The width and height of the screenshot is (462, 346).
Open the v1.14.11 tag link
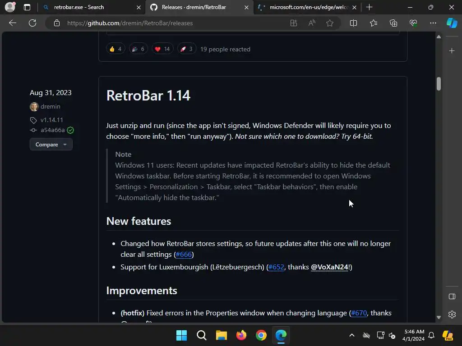pos(51,120)
